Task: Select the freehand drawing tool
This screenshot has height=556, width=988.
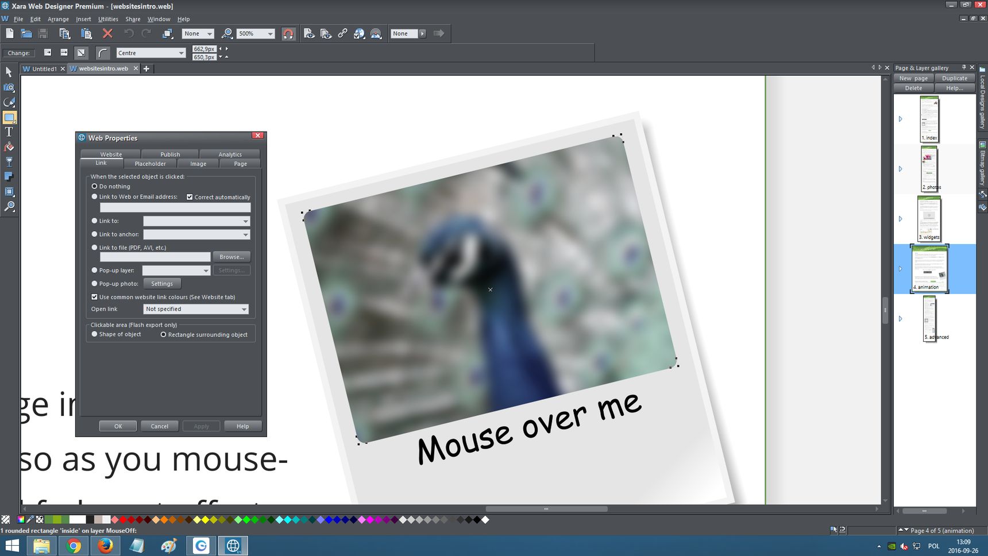Action: 9,102
